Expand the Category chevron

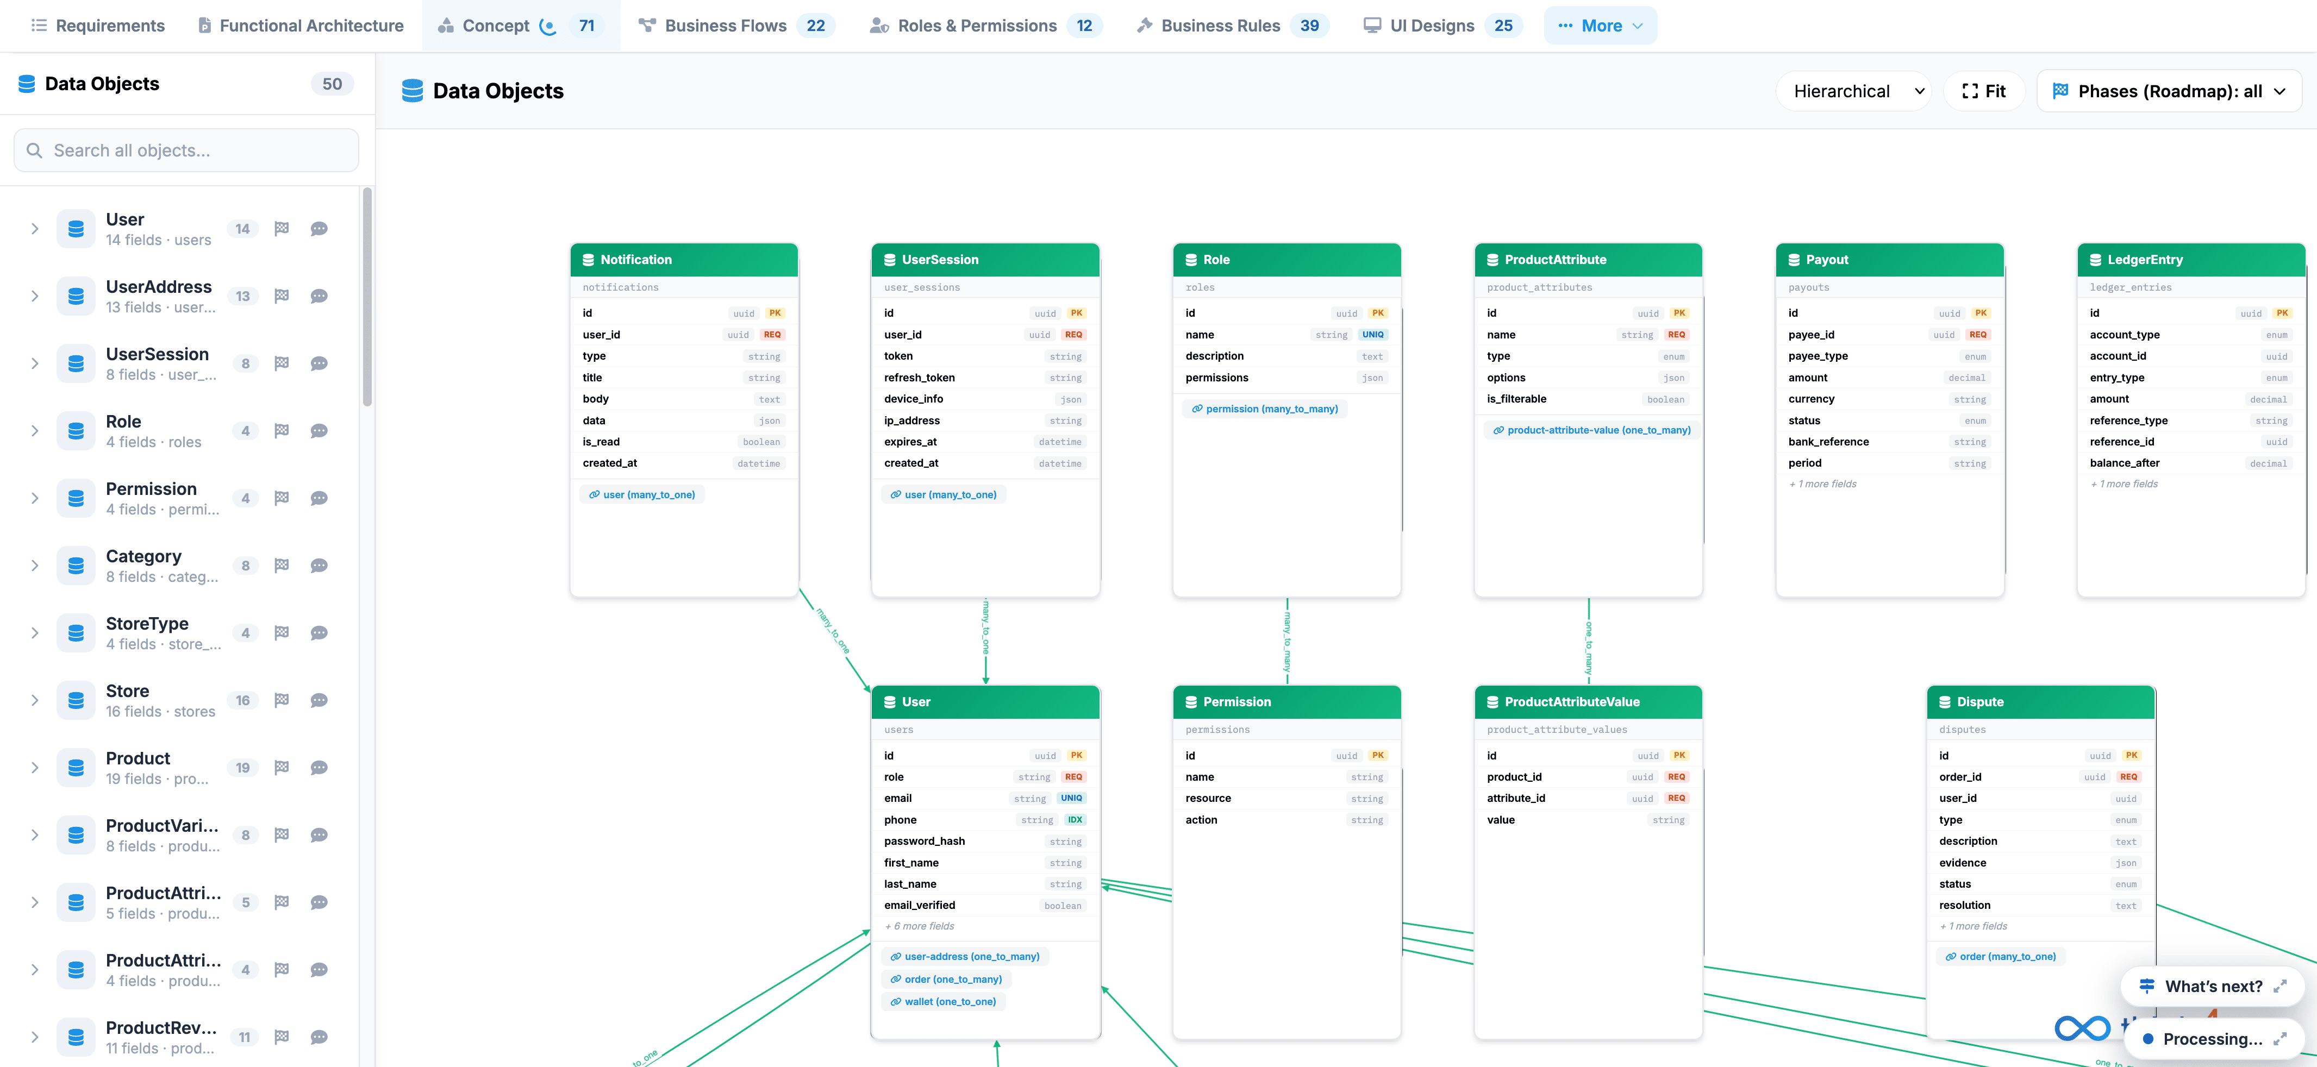(x=34, y=566)
